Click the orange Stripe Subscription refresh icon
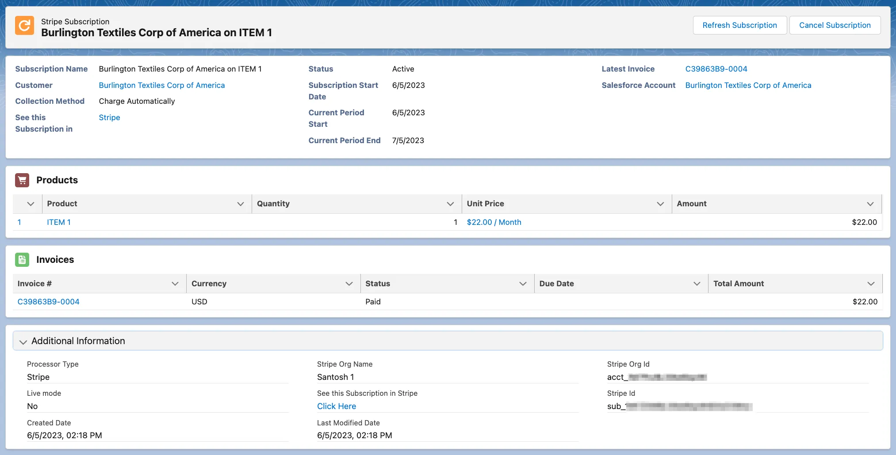896x455 pixels. tap(24, 25)
